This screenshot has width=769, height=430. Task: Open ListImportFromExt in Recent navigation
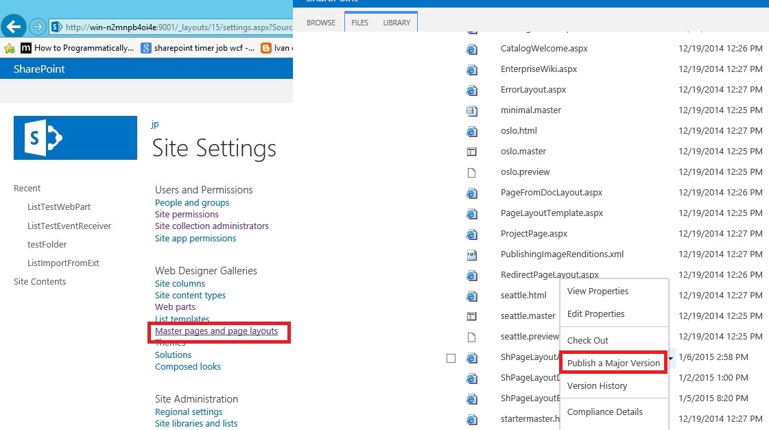(63, 263)
